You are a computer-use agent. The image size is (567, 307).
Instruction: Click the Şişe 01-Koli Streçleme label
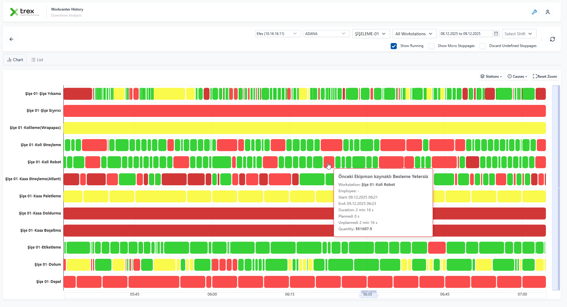[41, 145]
